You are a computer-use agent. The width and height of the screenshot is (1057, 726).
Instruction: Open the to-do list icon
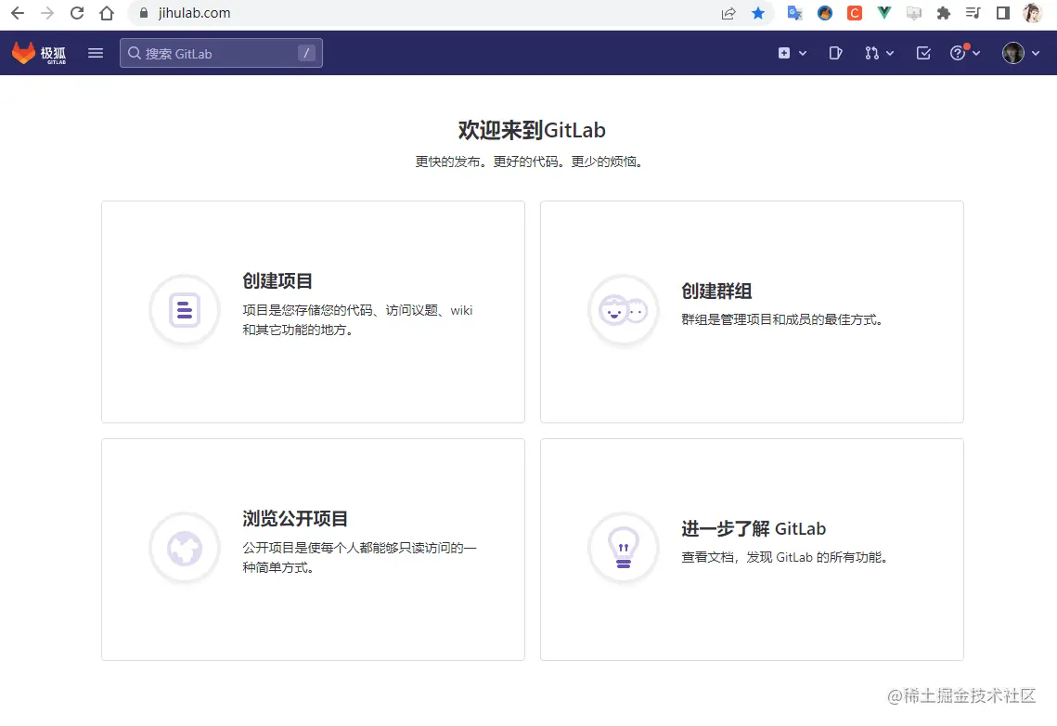pyautogui.click(x=923, y=53)
